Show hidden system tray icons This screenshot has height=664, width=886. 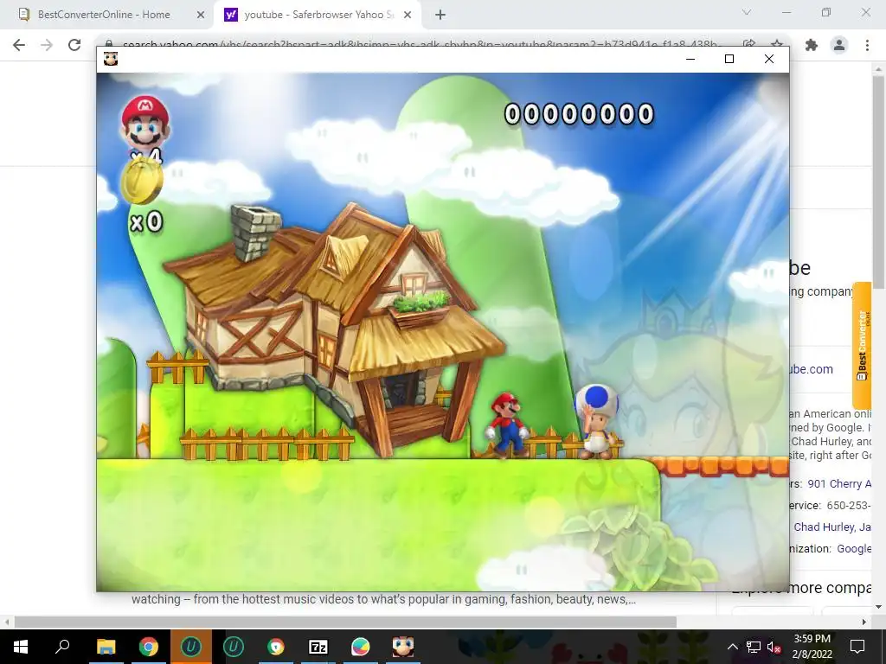pos(732,647)
